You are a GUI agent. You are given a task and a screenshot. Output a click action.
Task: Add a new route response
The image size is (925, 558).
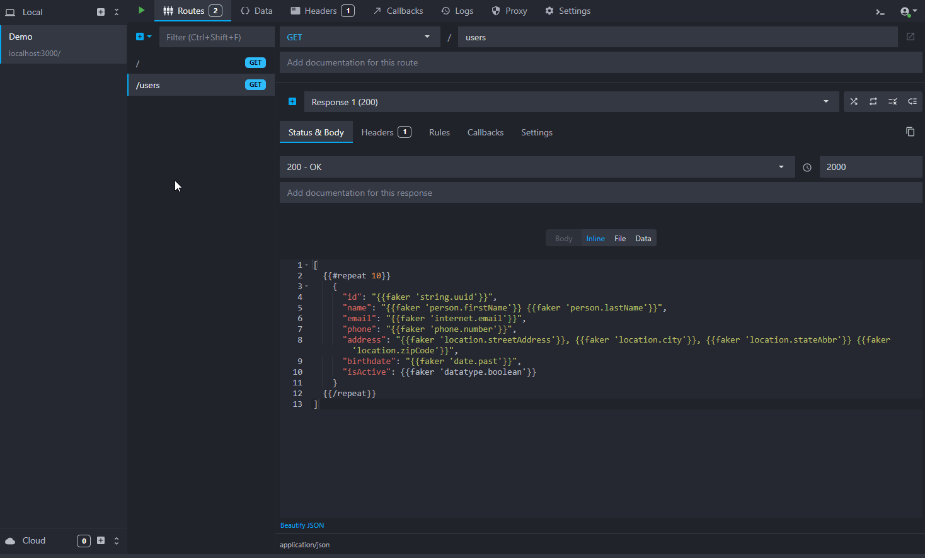[x=292, y=102]
